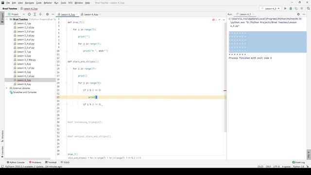Click the Stop icon in top toolbar
Screen dimensions: 311x175
(x=302, y=9)
